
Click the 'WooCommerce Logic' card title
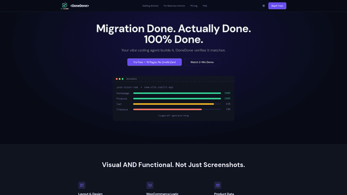pos(162,194)
